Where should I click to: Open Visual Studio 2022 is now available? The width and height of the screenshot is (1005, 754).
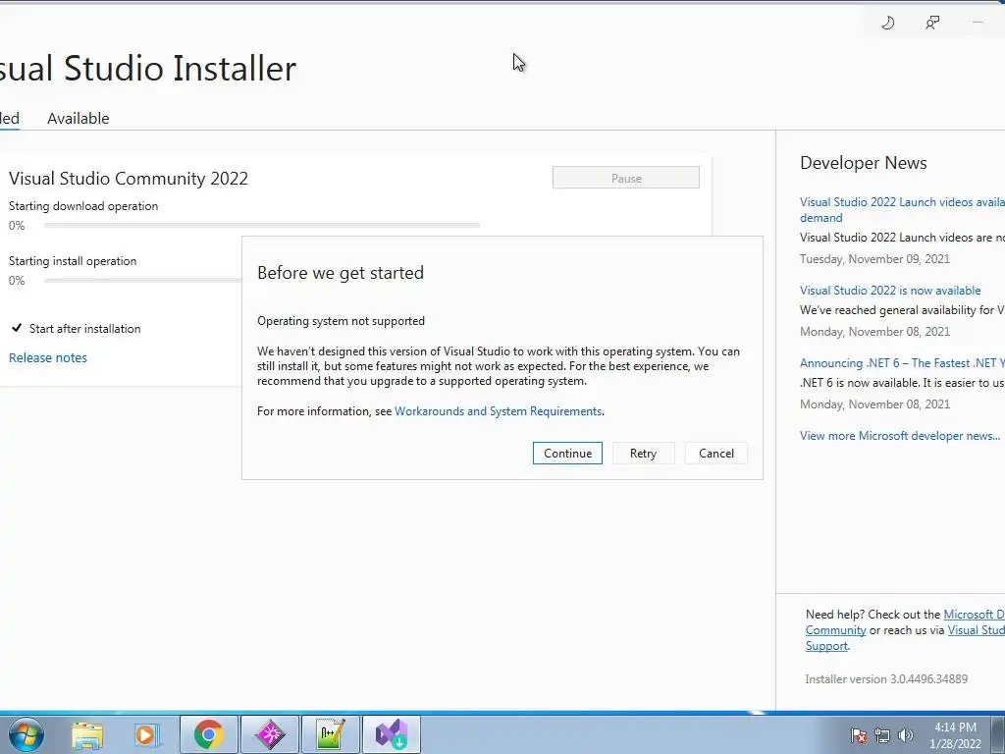890,291
